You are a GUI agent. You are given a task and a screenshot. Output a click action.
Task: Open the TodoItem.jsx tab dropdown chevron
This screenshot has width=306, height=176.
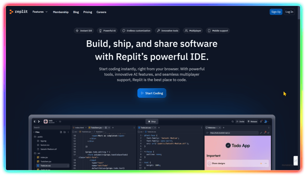point(103,128)
